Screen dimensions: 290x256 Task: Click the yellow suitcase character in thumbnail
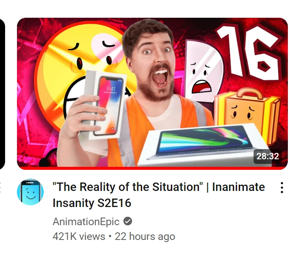(x=248, y=112)
